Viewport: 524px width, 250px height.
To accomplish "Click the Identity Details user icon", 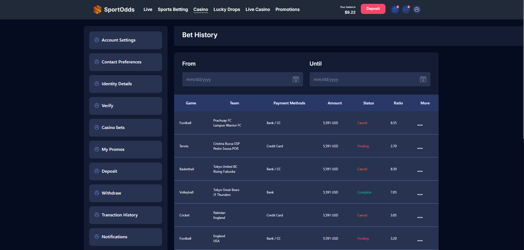I will [97, 84].
